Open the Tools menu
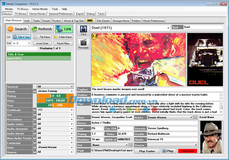 point(55,9)
